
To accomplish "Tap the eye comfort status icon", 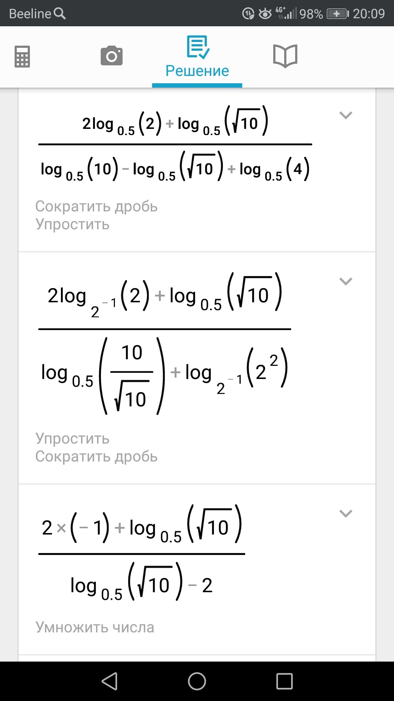I will (x=265, y=14).
